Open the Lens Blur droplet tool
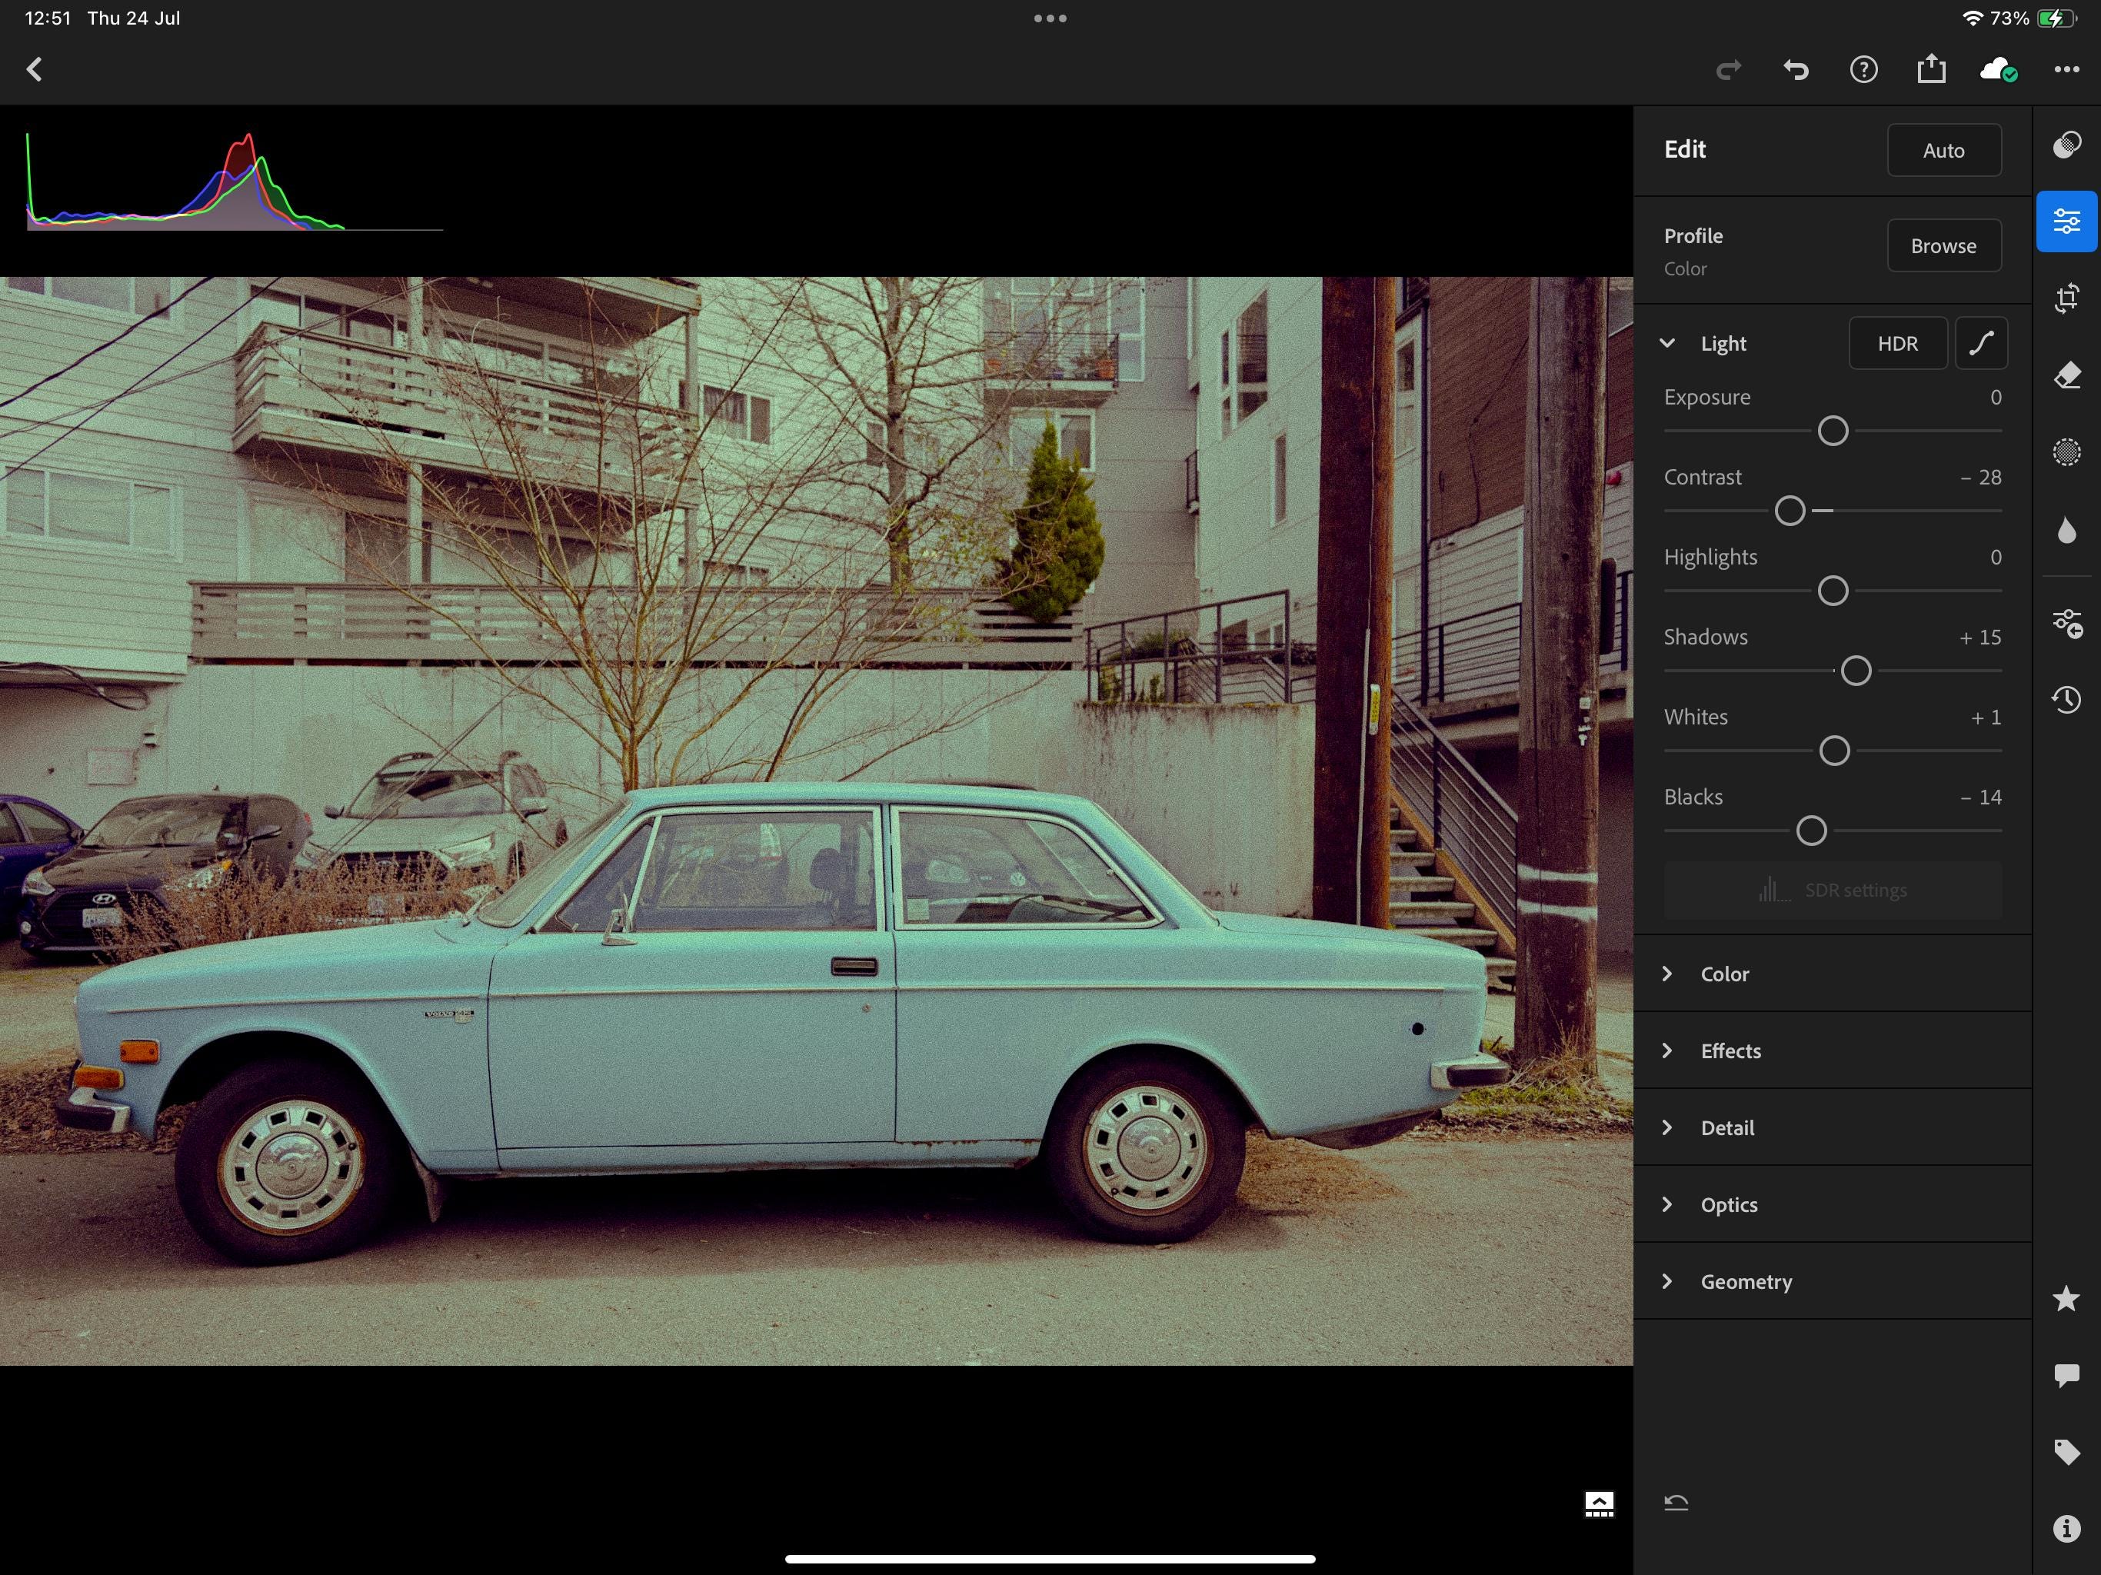The image size is (2101, 1575). click(2067, 530)
